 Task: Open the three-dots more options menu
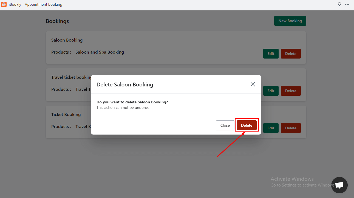pos(347,4)
